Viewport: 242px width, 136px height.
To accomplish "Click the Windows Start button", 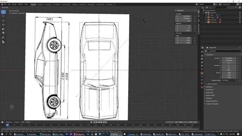I will (2, 134).
